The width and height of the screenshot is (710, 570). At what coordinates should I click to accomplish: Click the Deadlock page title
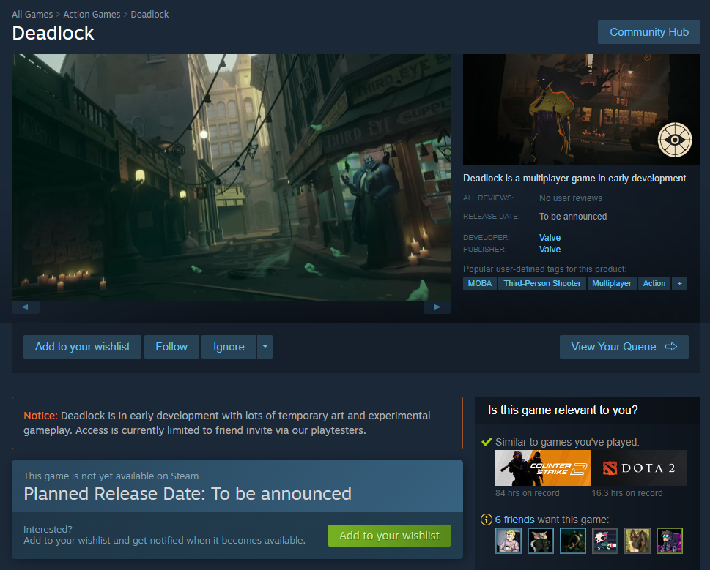point(53,33)
